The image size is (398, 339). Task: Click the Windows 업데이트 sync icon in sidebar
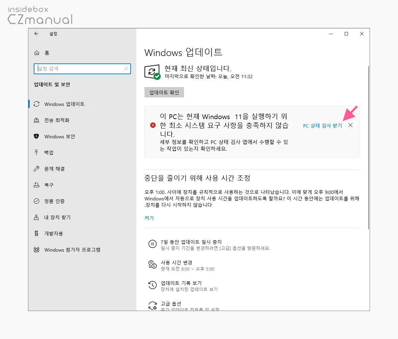36,104
